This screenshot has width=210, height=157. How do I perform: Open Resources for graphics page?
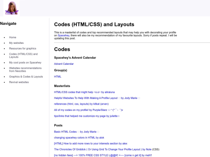23,48
